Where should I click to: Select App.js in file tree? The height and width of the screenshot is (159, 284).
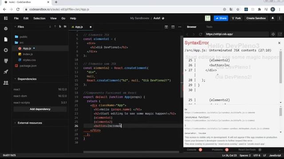point(27,48)
